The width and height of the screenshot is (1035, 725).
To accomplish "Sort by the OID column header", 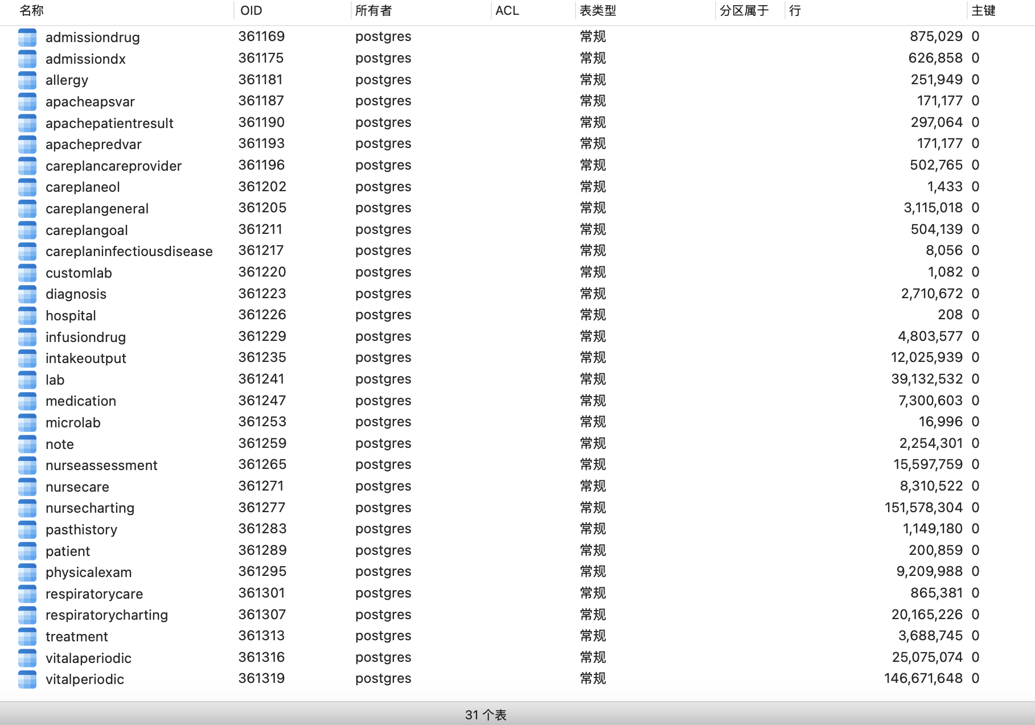I will pyautogui.click(x=251, y=11).
